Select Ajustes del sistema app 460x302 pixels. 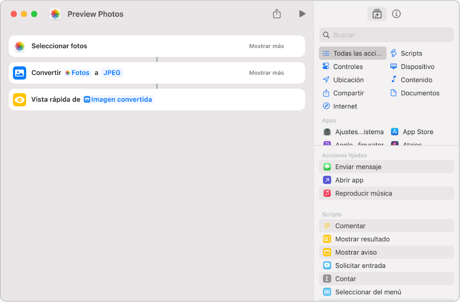[x=353, y=132]
